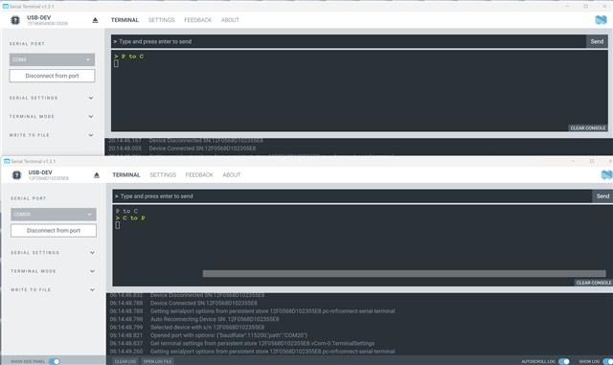613x365 pixels.
Task: Open the Settings tab in the top window
Action: [162, 20]
